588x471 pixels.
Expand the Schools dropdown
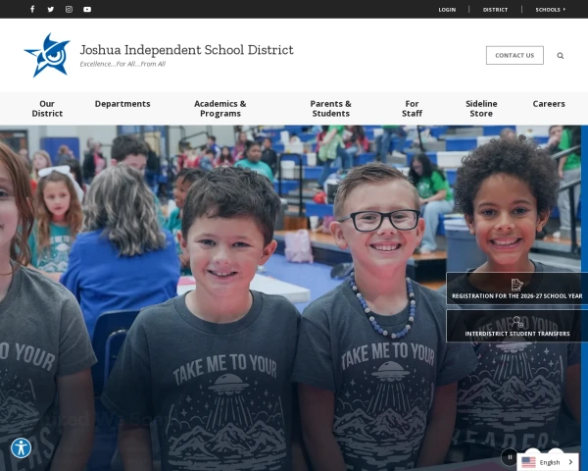(550, 10)
